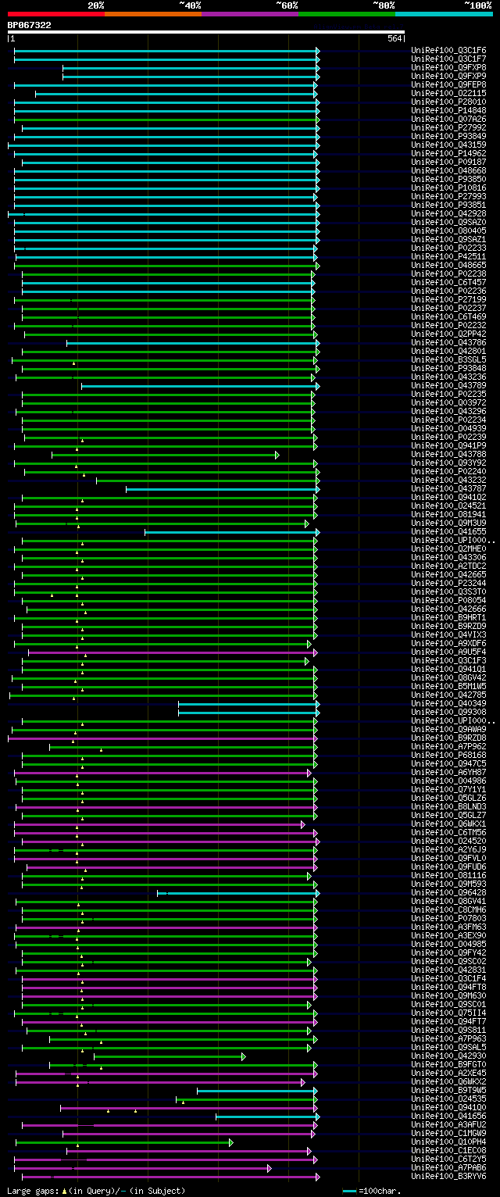This screenshot has height=1197, width=500.
Task: Select label UniRef100_A6YH87
Action: coord(448,773)
